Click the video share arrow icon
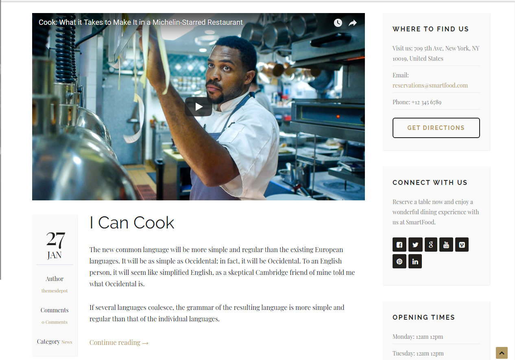This screenshot has height=360, width=515. point(353,23)
